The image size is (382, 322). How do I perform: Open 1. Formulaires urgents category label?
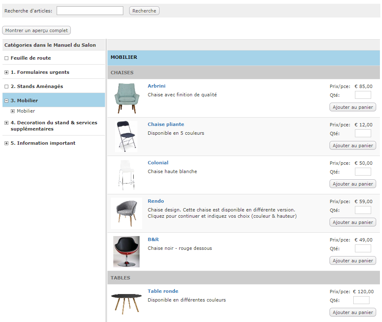[x=40, y=72]
